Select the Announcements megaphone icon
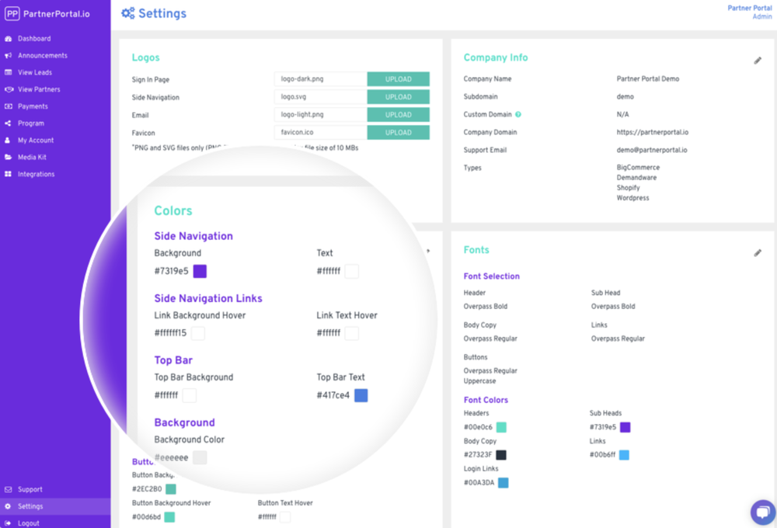777x528 pixels. tap(9, 55)
